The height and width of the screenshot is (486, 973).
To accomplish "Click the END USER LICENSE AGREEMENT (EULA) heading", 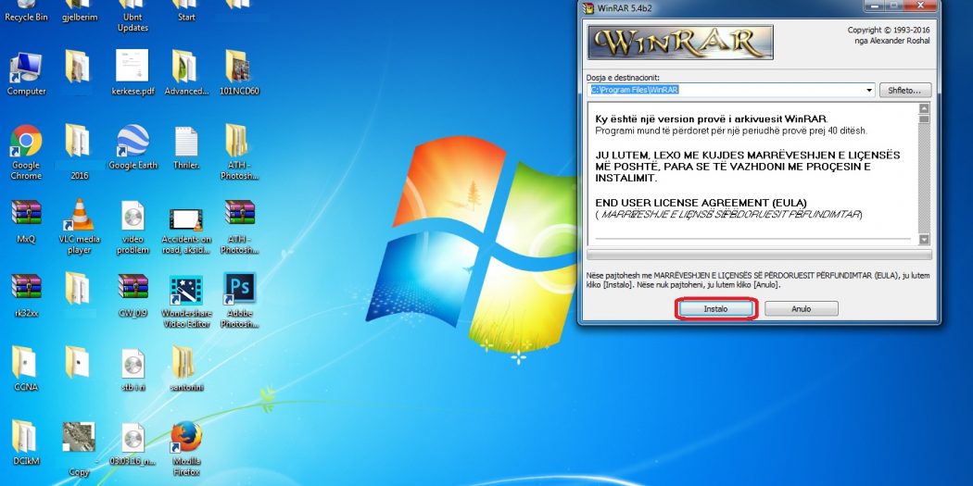I will pyautogui.click(x=701, y=203).
